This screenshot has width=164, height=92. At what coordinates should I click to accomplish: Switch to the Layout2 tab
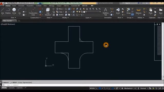click(19, 88)
